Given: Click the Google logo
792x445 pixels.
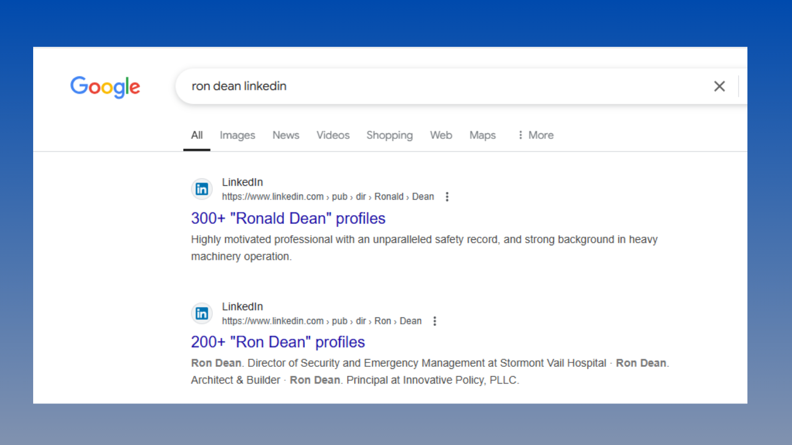Looking at the screenshot, I should (105, 87).
